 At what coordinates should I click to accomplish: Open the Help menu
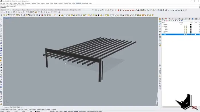coord(91,3)
